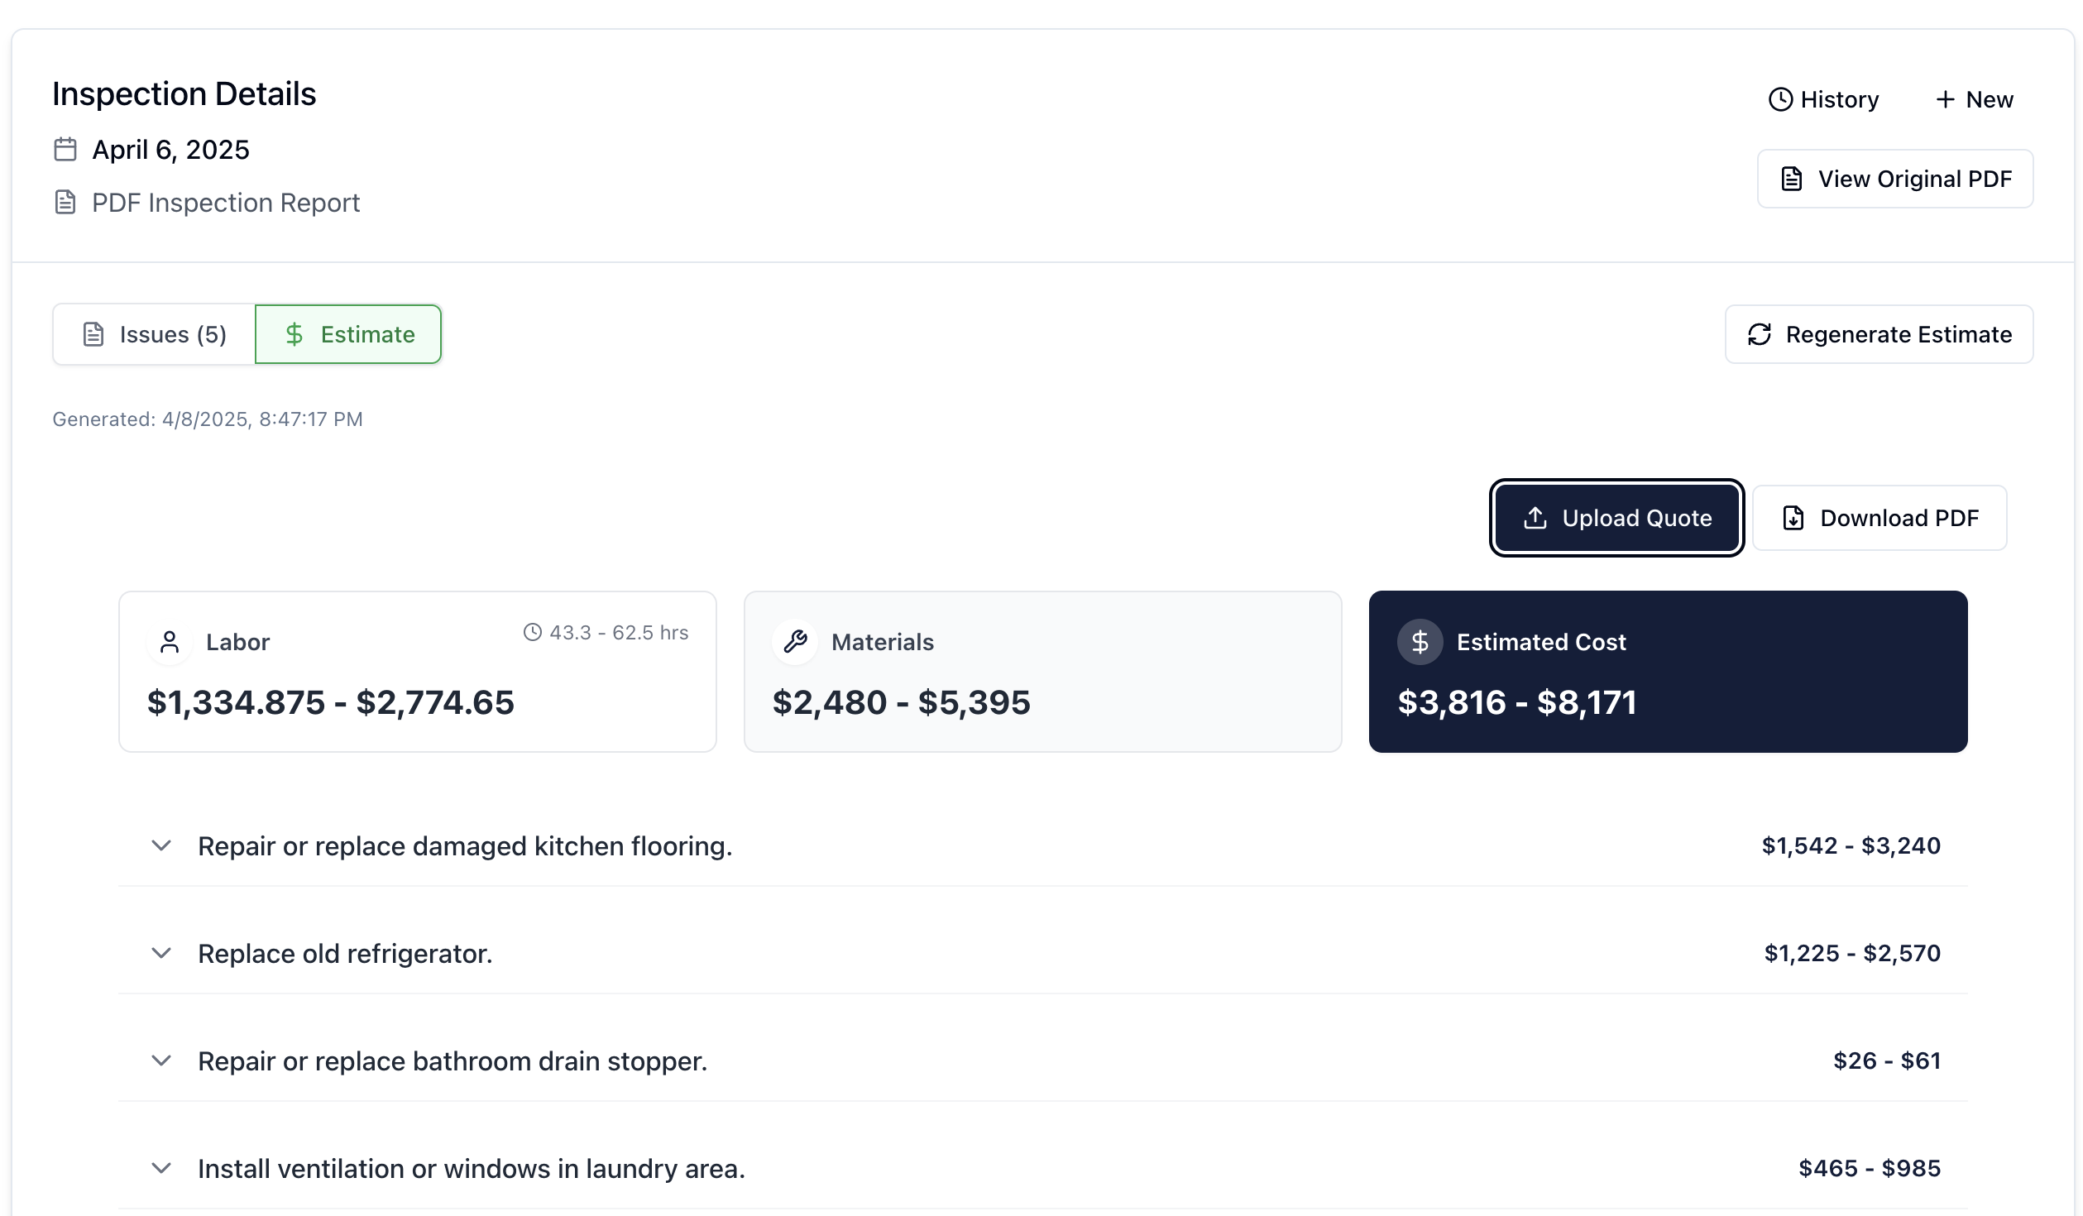
Task: Click the calendar icon beside April 6, 2025
Action: 65,150
